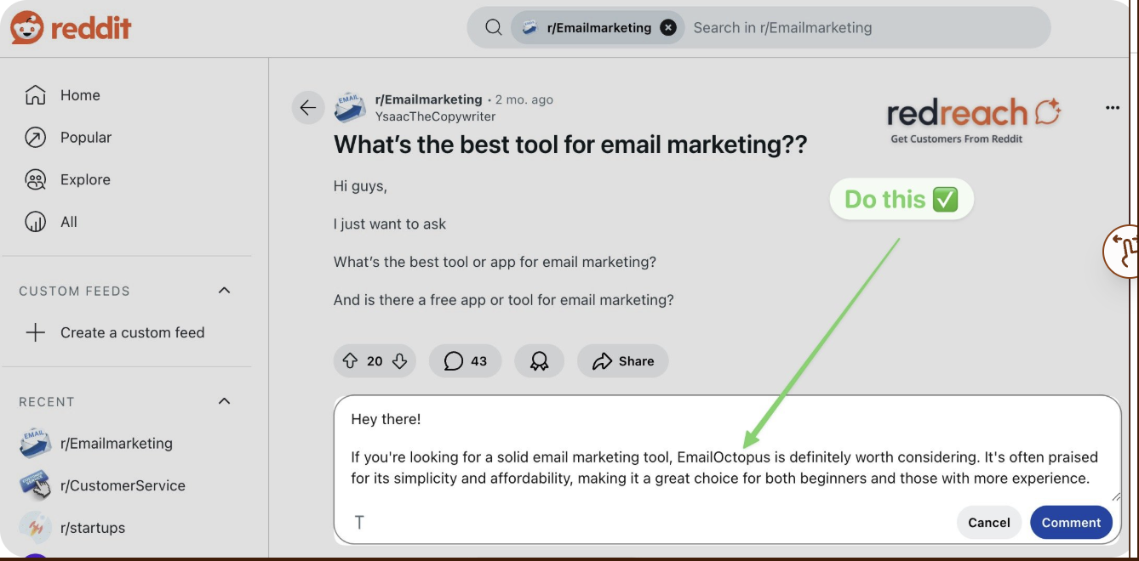Go to Home feed
This screenshot has width=1139, height=561.
tap(80, 95)
